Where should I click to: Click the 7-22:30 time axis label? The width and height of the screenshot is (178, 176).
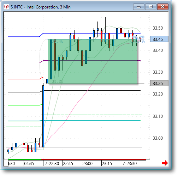click(x=52, y=164)
